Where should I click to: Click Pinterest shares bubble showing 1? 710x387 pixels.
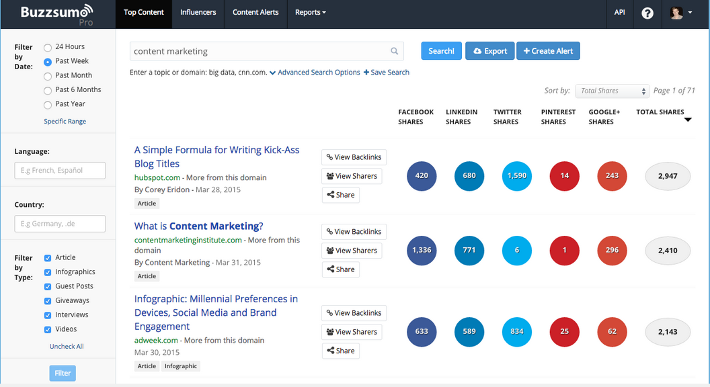coord(564,251)
